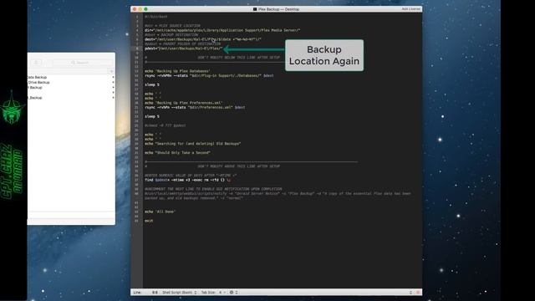Click the exit line at script end
Screen dimensions: 535x301
pos(149,221)
